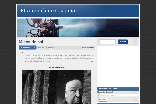Open the post title 'Minas de sal'
The image size is (156, 104).
point(31,42)
